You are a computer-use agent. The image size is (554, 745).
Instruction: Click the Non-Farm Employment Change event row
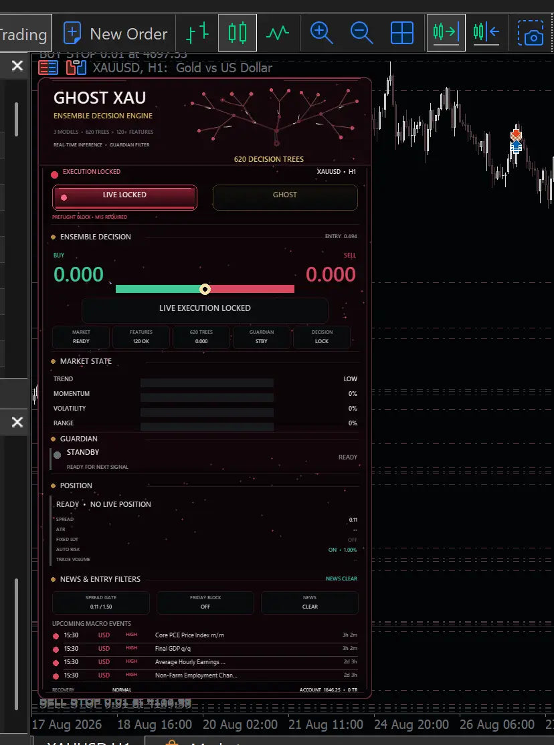[205, 675]
